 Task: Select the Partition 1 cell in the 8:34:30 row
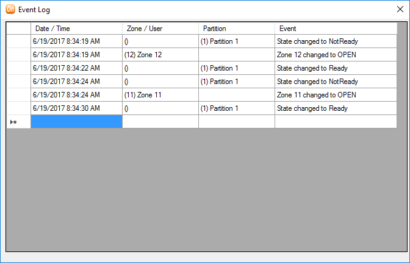[x=237, y=108]
